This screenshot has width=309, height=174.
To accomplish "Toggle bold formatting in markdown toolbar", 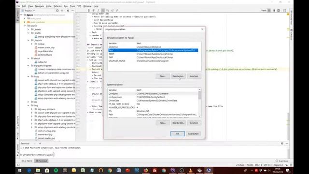I will (89, 11).
